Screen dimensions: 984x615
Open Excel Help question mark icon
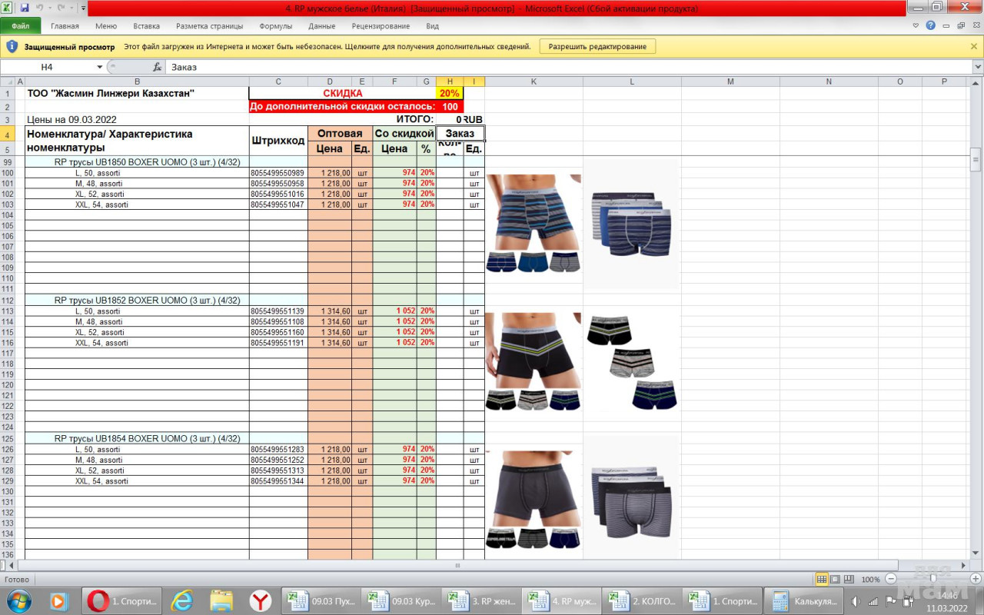pos(931,25)
